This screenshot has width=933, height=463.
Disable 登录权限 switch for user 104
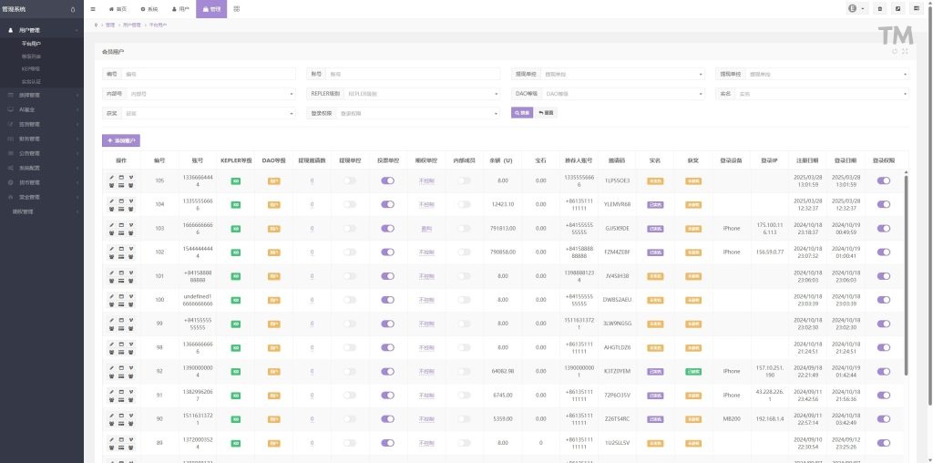[x=883, y=205]
